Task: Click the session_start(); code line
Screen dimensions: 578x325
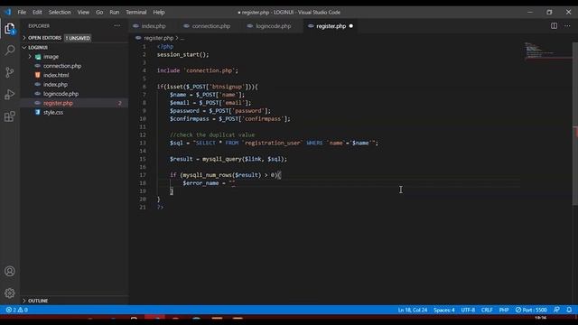Action: click(182, 54)
